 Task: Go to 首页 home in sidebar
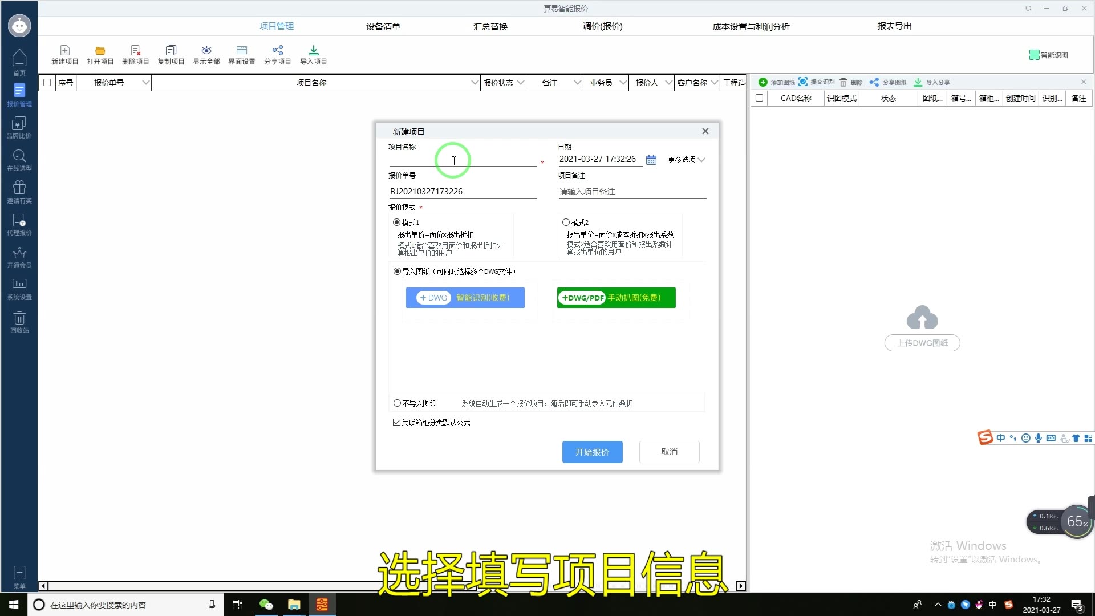click(19, 62)
